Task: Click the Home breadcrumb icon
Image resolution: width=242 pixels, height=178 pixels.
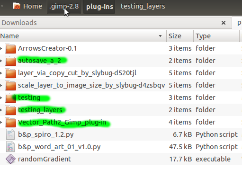Action: click(x=17, y=6)
